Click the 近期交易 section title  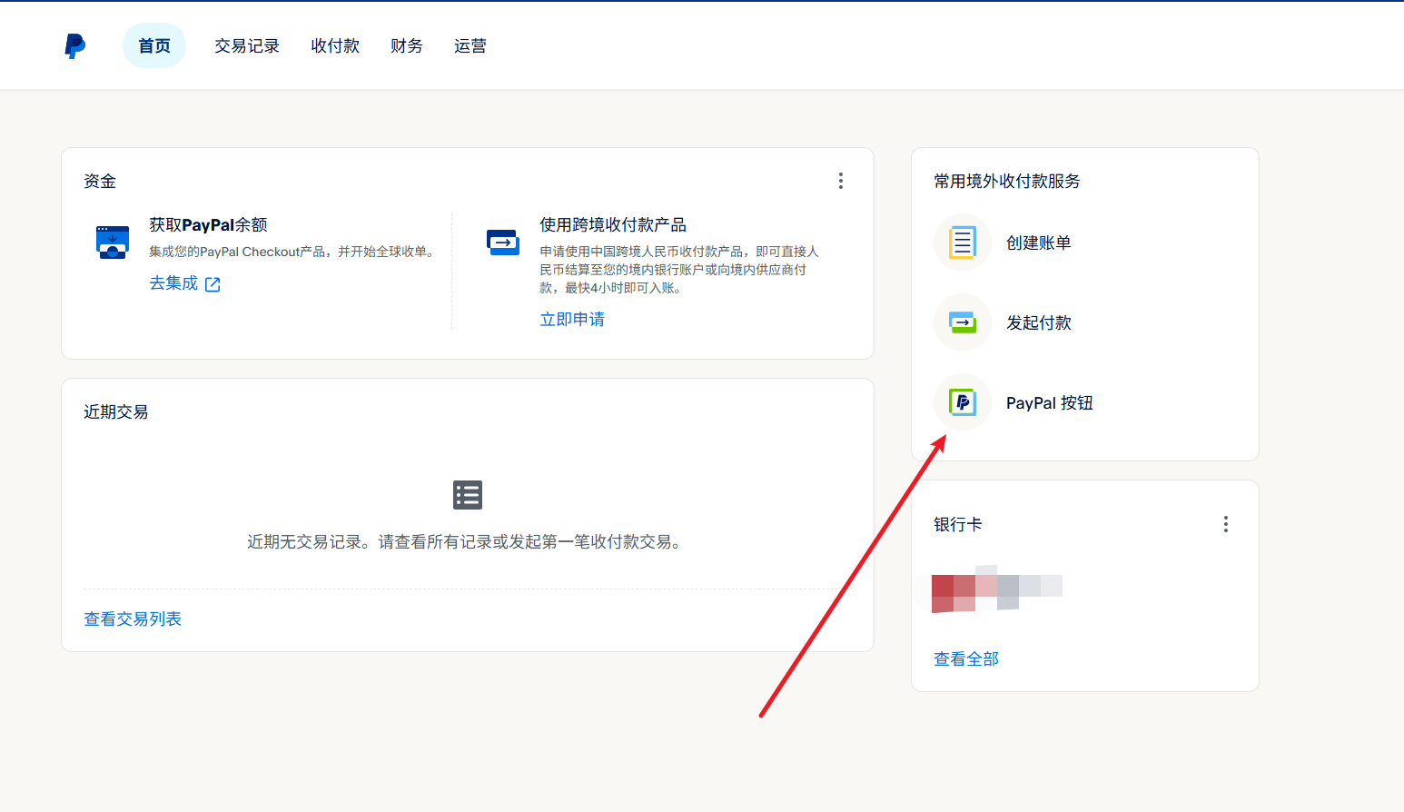point(116,411)
